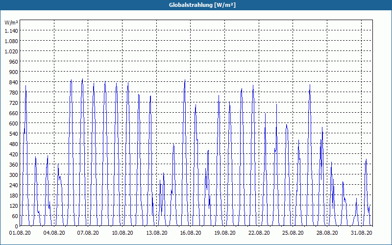This screenshot has width=392, height=245.
Task: Click the y-axis value 0
Action: pos(17,226)
